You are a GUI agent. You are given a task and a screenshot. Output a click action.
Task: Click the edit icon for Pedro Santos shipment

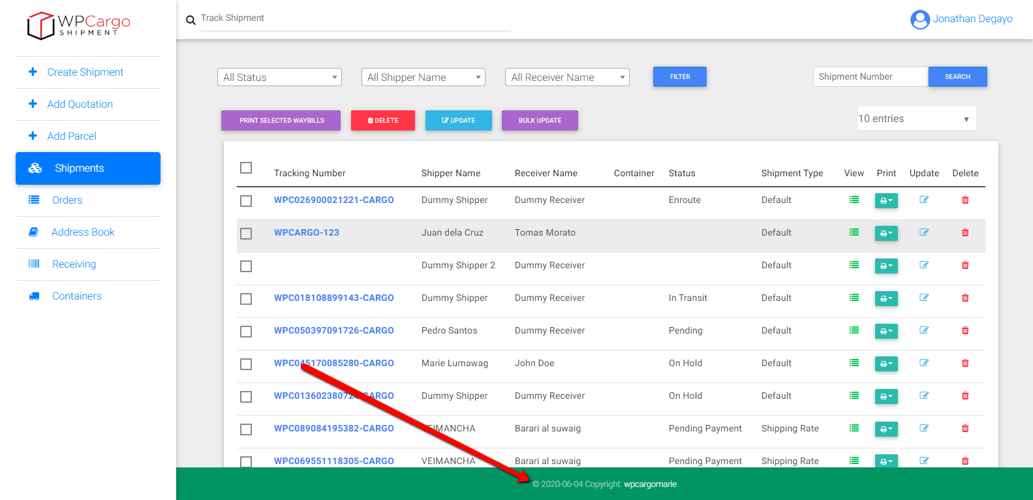pyautogui.click(x=924, y=330)
